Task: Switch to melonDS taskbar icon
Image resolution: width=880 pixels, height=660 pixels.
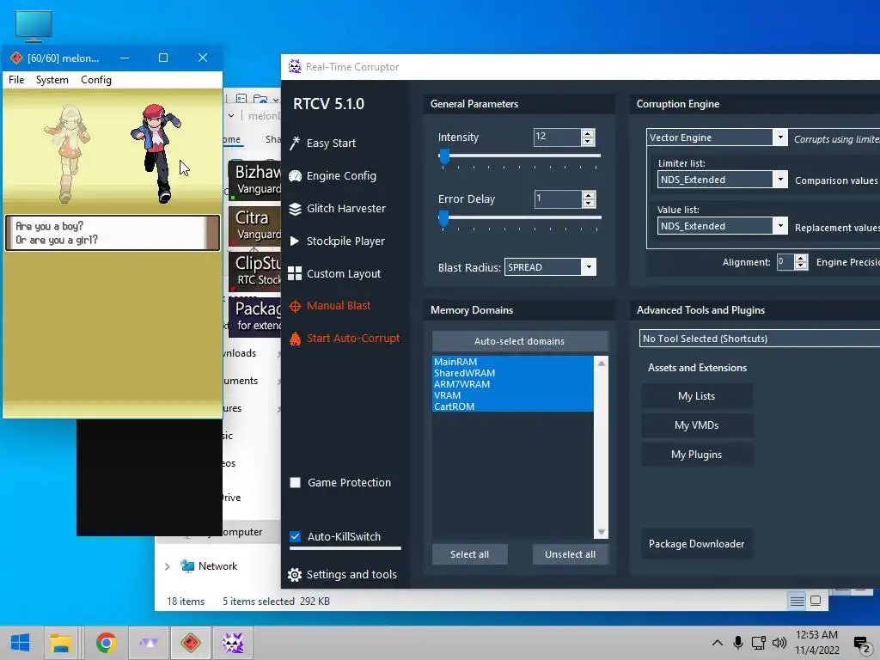Action: [191, 643]
